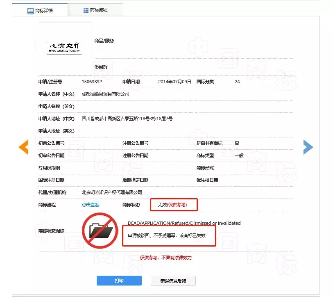
Task: Click applicant name 成都磊鑫泉贸易有限公司
Action: pyautogui.click(x=105, y=94)
